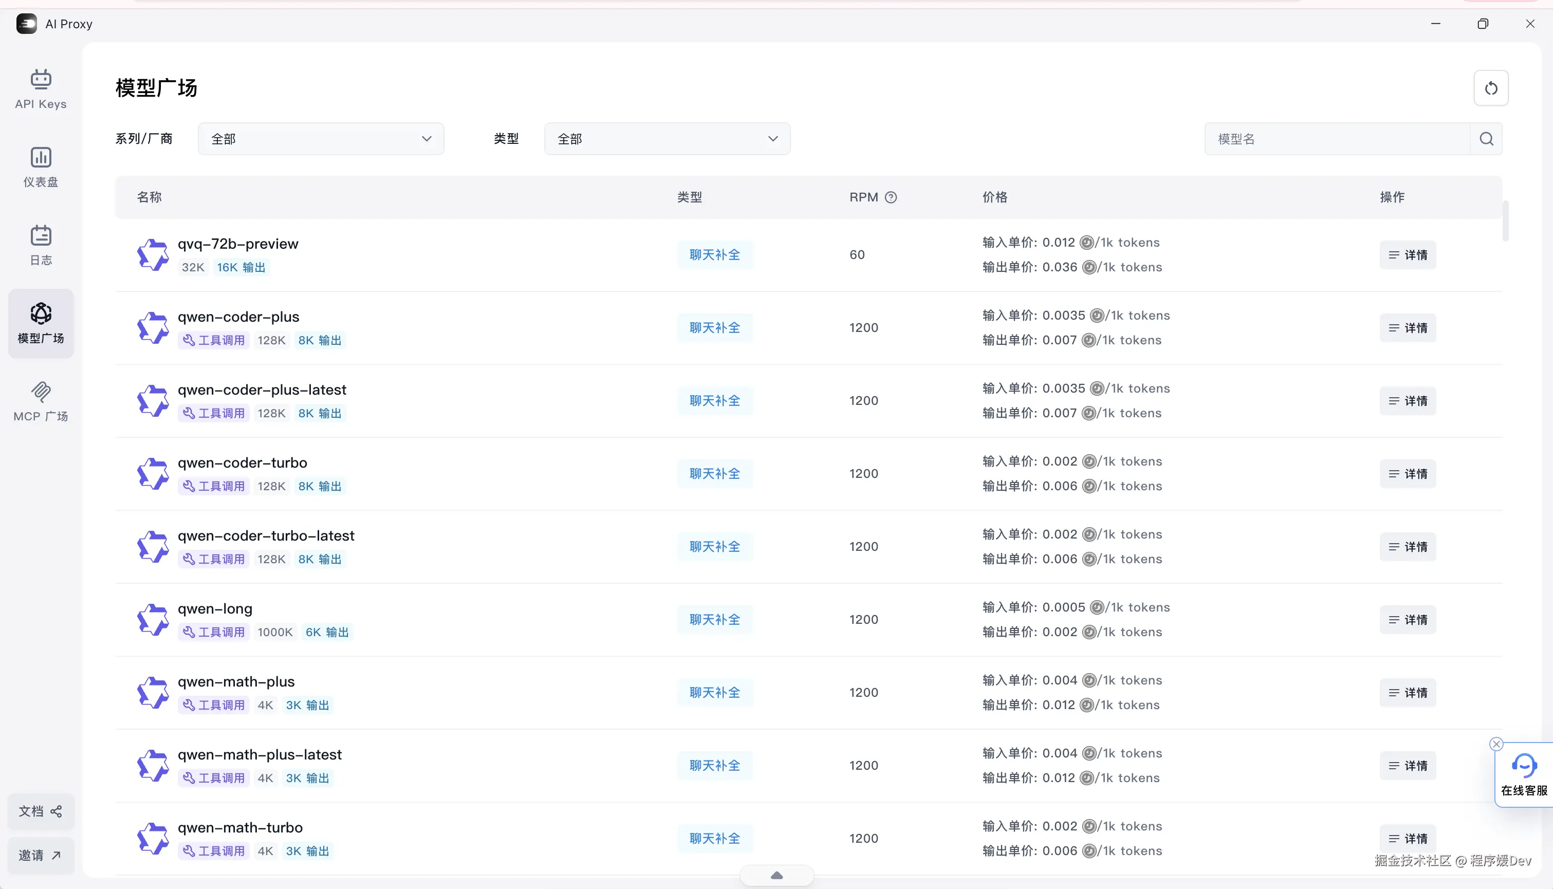Image resolution: width=1553 pixels, height=889 pixels.
Task: Expand the 系列/厂商 dropdown
Action: coord(321,139)
